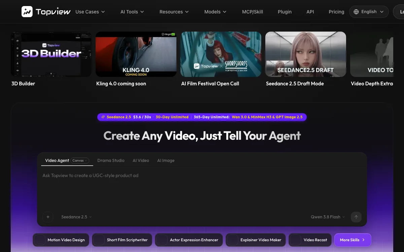The image size is (404, 252).
Task: Open the AI Film Festival Open Call thumbnail
Action: pos(221,54)
